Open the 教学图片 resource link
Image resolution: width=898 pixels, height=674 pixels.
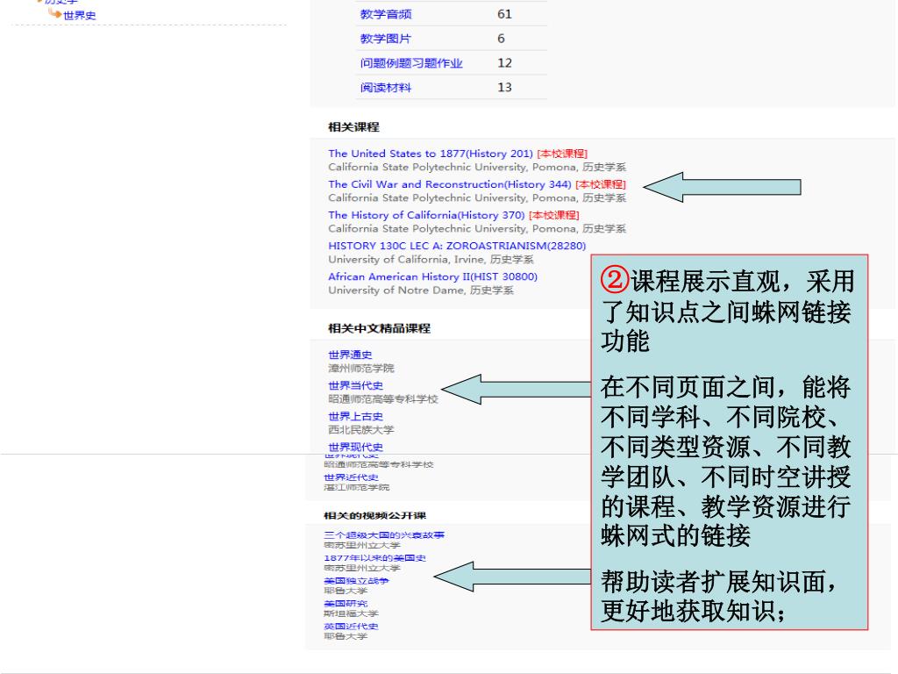(x=386, y=39)
